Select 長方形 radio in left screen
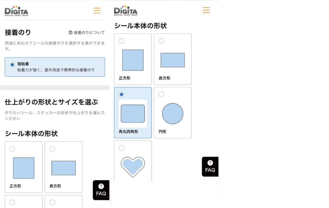The image size is (329, 208). point(52,149)
